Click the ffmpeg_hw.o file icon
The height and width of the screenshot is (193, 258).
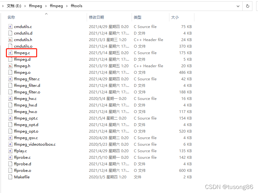[10, 112]
